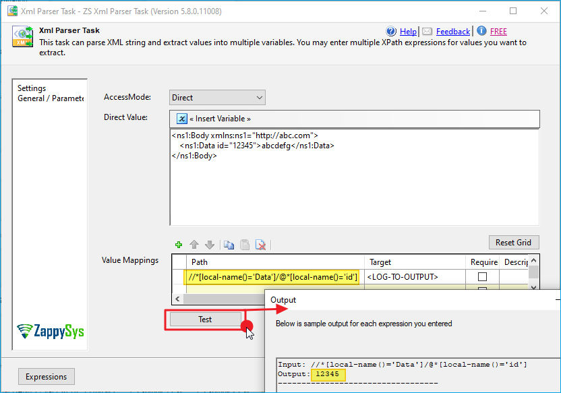Move mapping row up with up arrow
Screen dimensions: 561x393
[x=194, y=245]
